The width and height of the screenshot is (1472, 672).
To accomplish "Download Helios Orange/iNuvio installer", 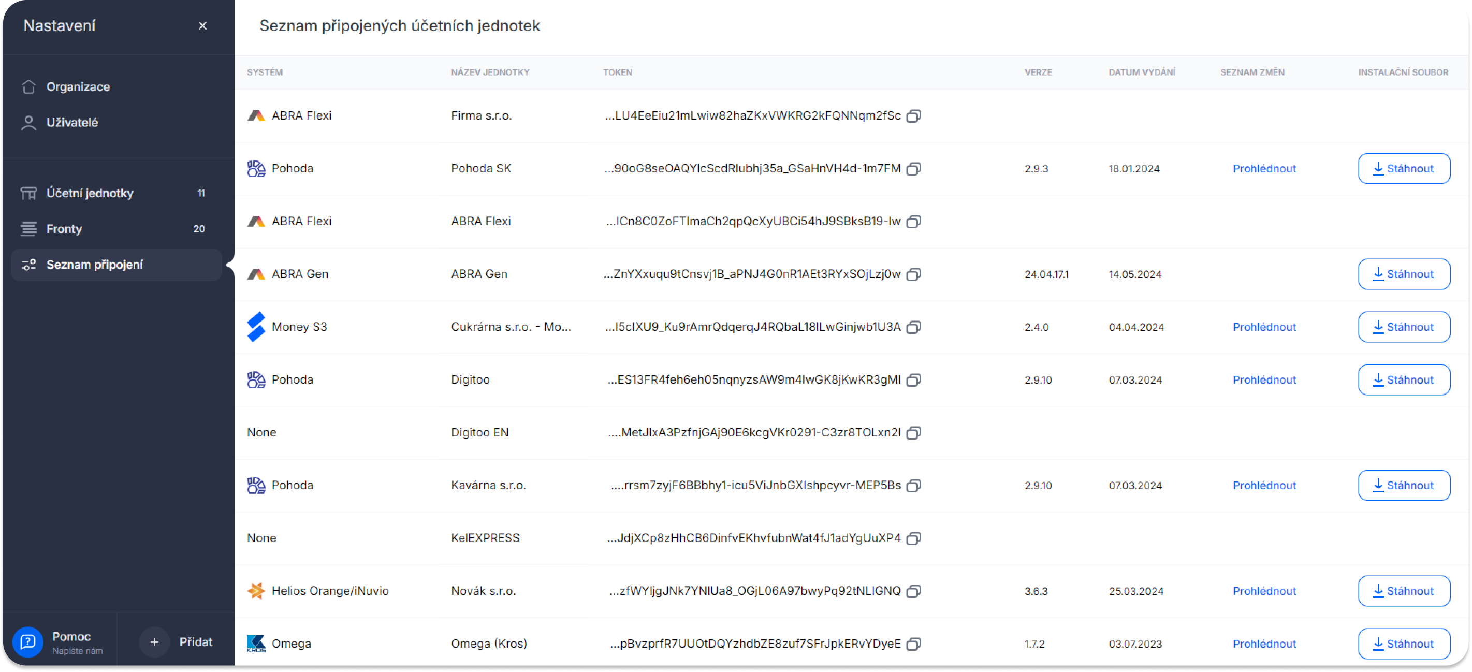I will pyautogui.click(x=1404, y=591).
